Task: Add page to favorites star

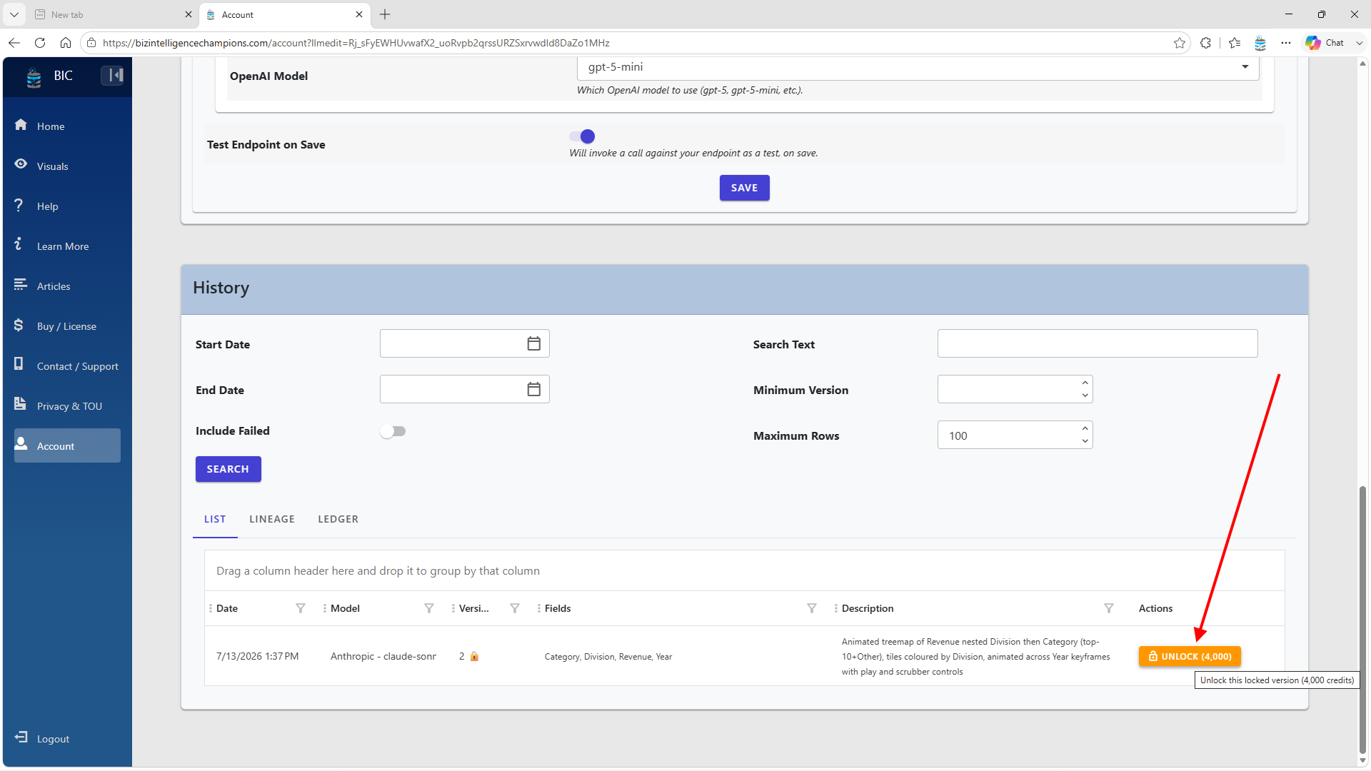Action: pos(1180,43)
